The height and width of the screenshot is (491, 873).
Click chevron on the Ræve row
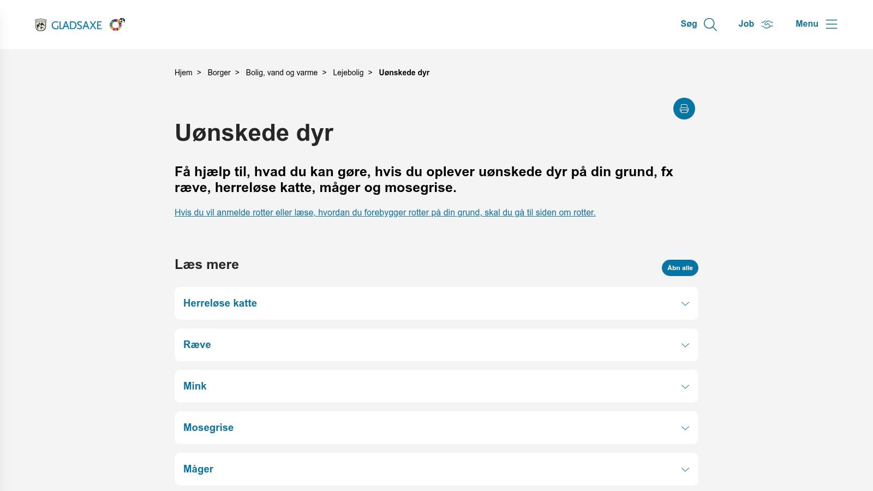pyautogui.click(x=685, y=345)
